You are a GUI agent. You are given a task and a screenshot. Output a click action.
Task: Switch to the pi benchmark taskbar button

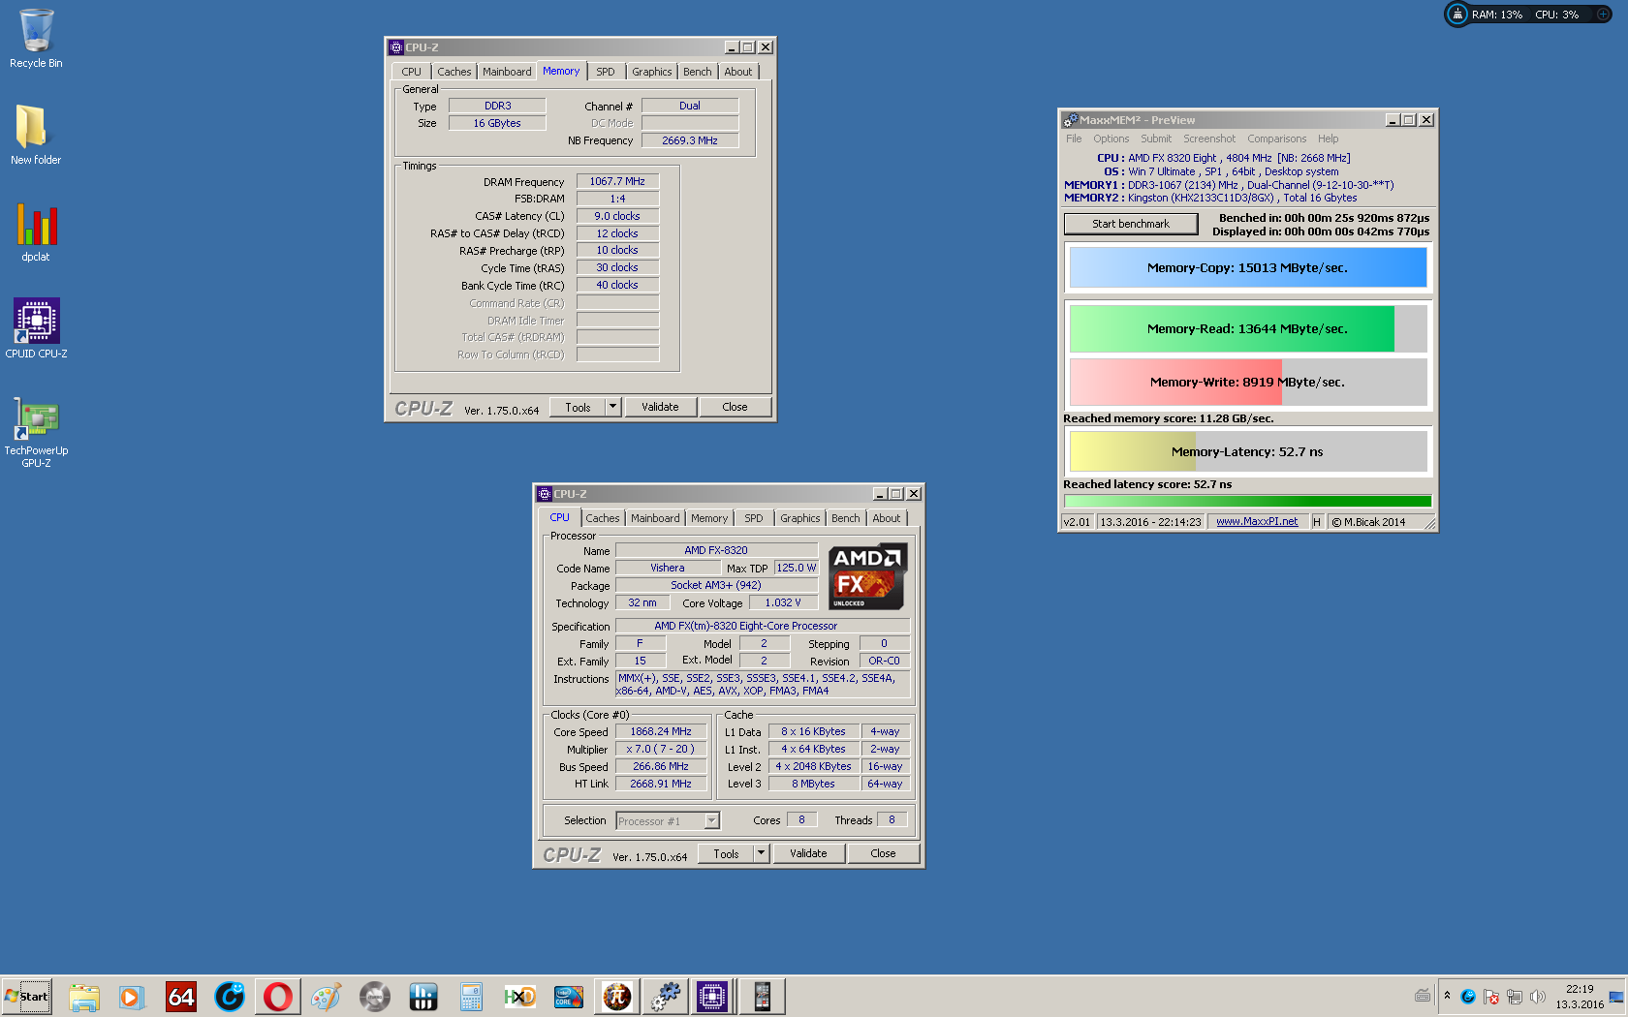[616, 997]
